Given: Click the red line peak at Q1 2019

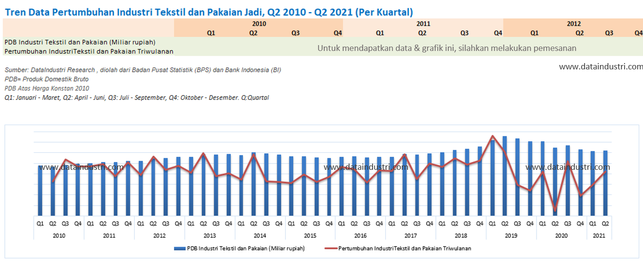Looking at the screenshot, I should pyautogui.click(x=492, y=136).
